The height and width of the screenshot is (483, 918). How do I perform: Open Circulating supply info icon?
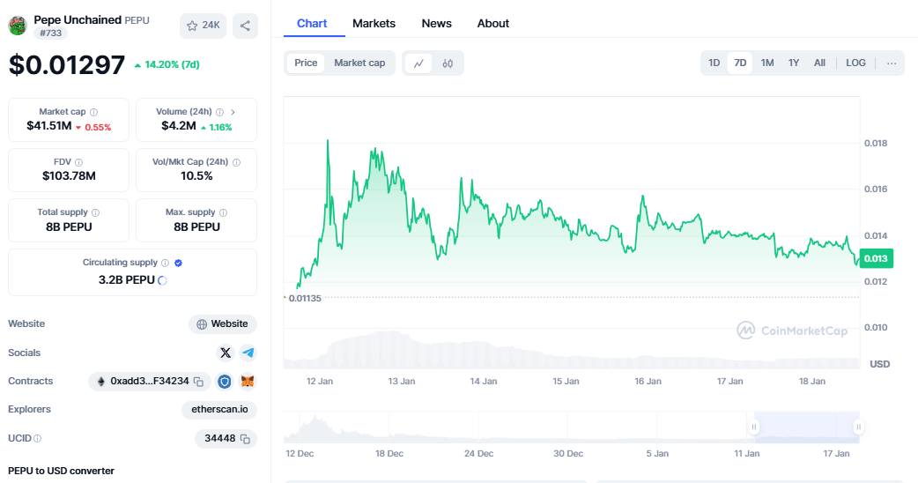tap(165, 263)
